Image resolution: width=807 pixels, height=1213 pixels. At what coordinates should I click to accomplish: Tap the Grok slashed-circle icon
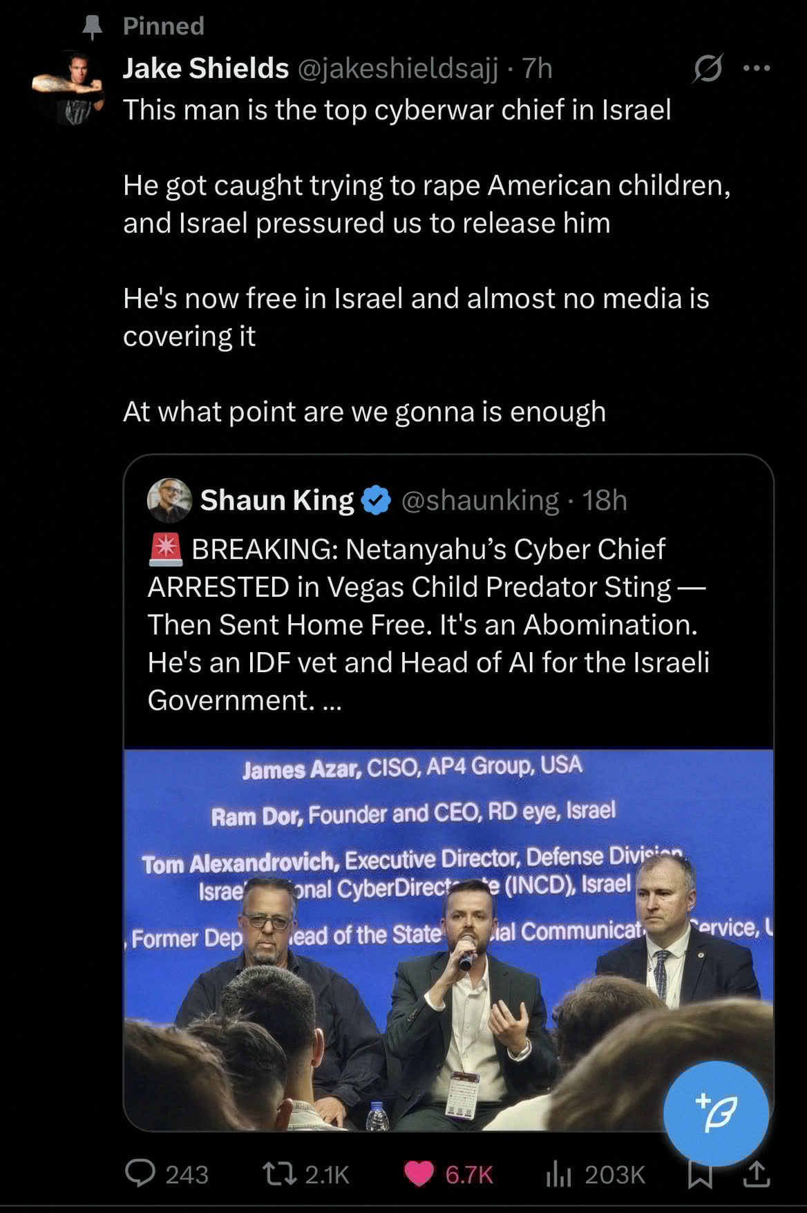pos(708,68)
